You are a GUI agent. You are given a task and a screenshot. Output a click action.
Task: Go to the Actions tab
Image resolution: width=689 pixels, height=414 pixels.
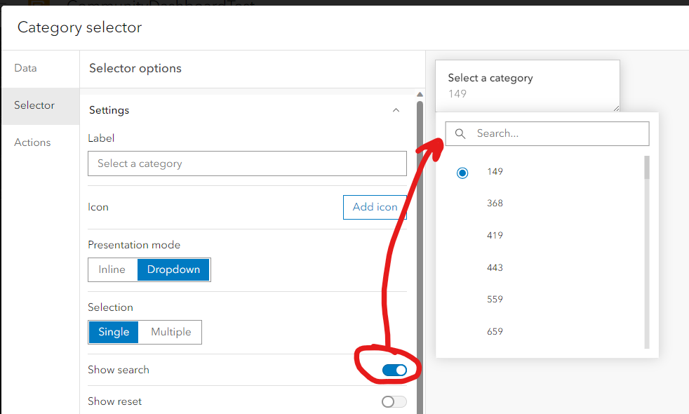32,142
